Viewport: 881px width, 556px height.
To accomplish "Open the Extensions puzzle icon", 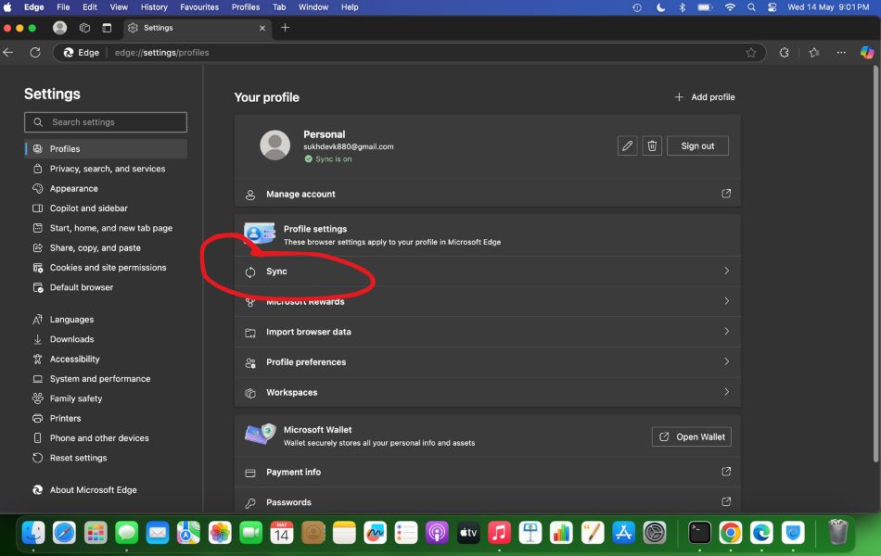I will click(785, 52).
